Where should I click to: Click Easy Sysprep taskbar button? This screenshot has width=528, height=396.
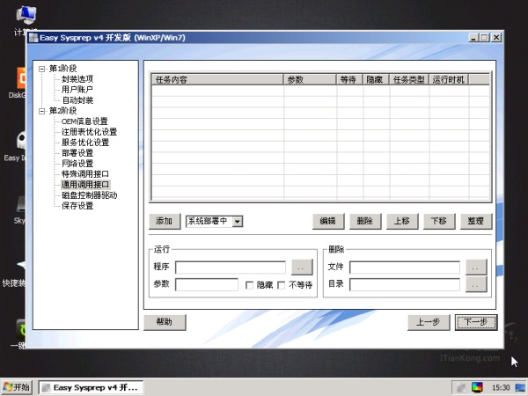coord(91,387)
